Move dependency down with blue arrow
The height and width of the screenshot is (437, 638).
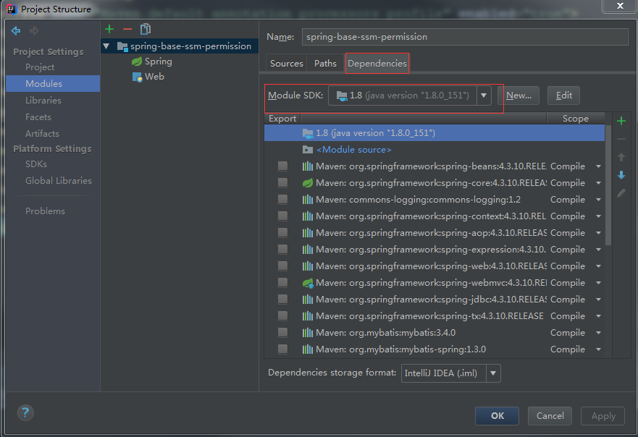(x=621, y=175)
